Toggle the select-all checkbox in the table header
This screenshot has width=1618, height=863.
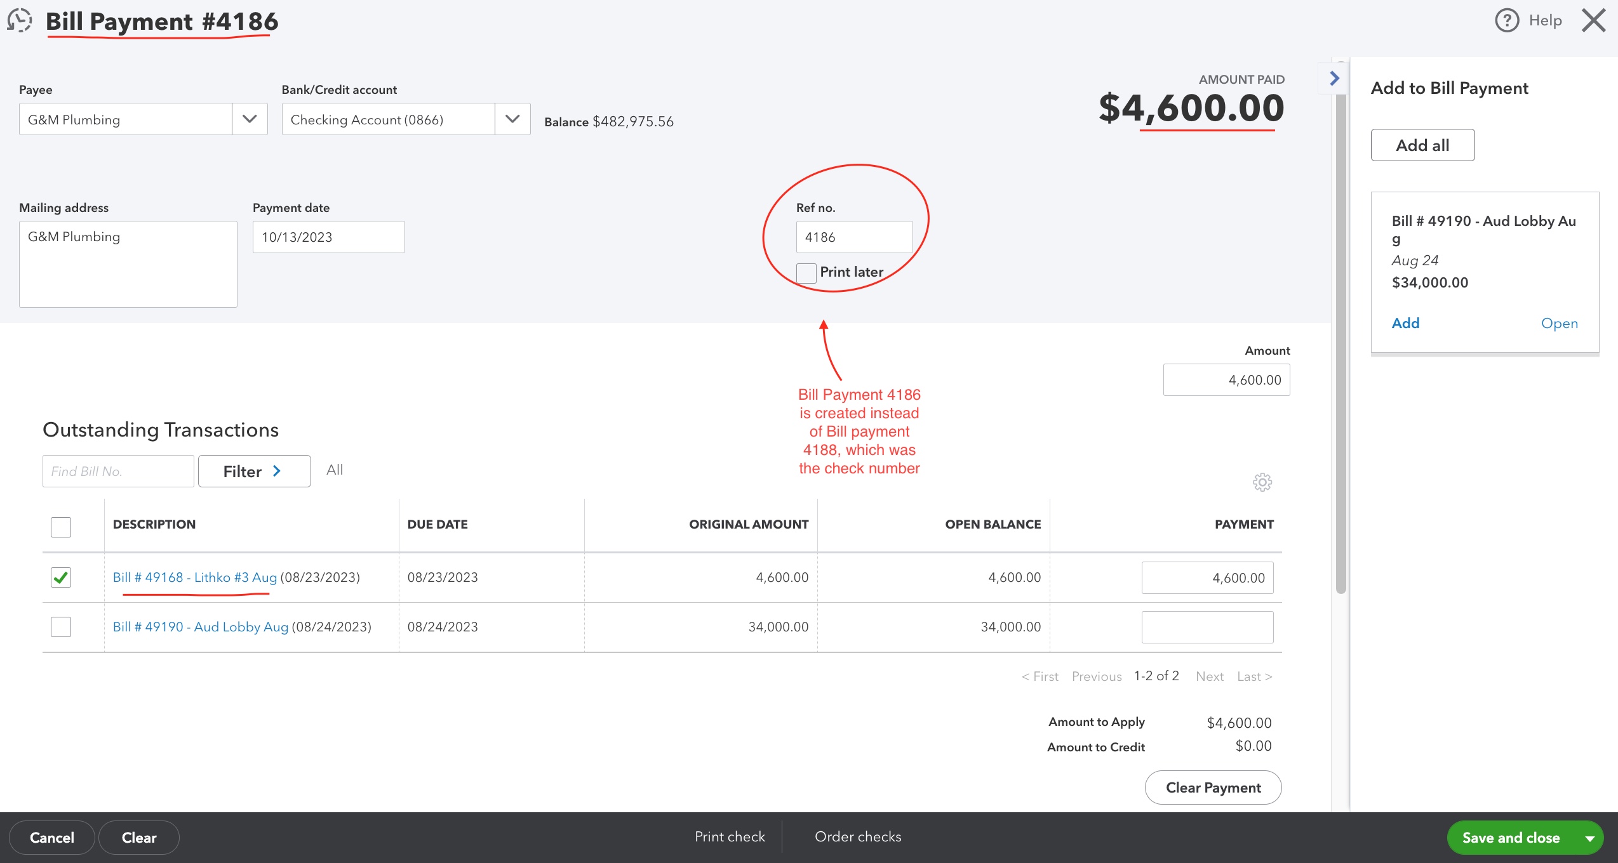point(60,527)
